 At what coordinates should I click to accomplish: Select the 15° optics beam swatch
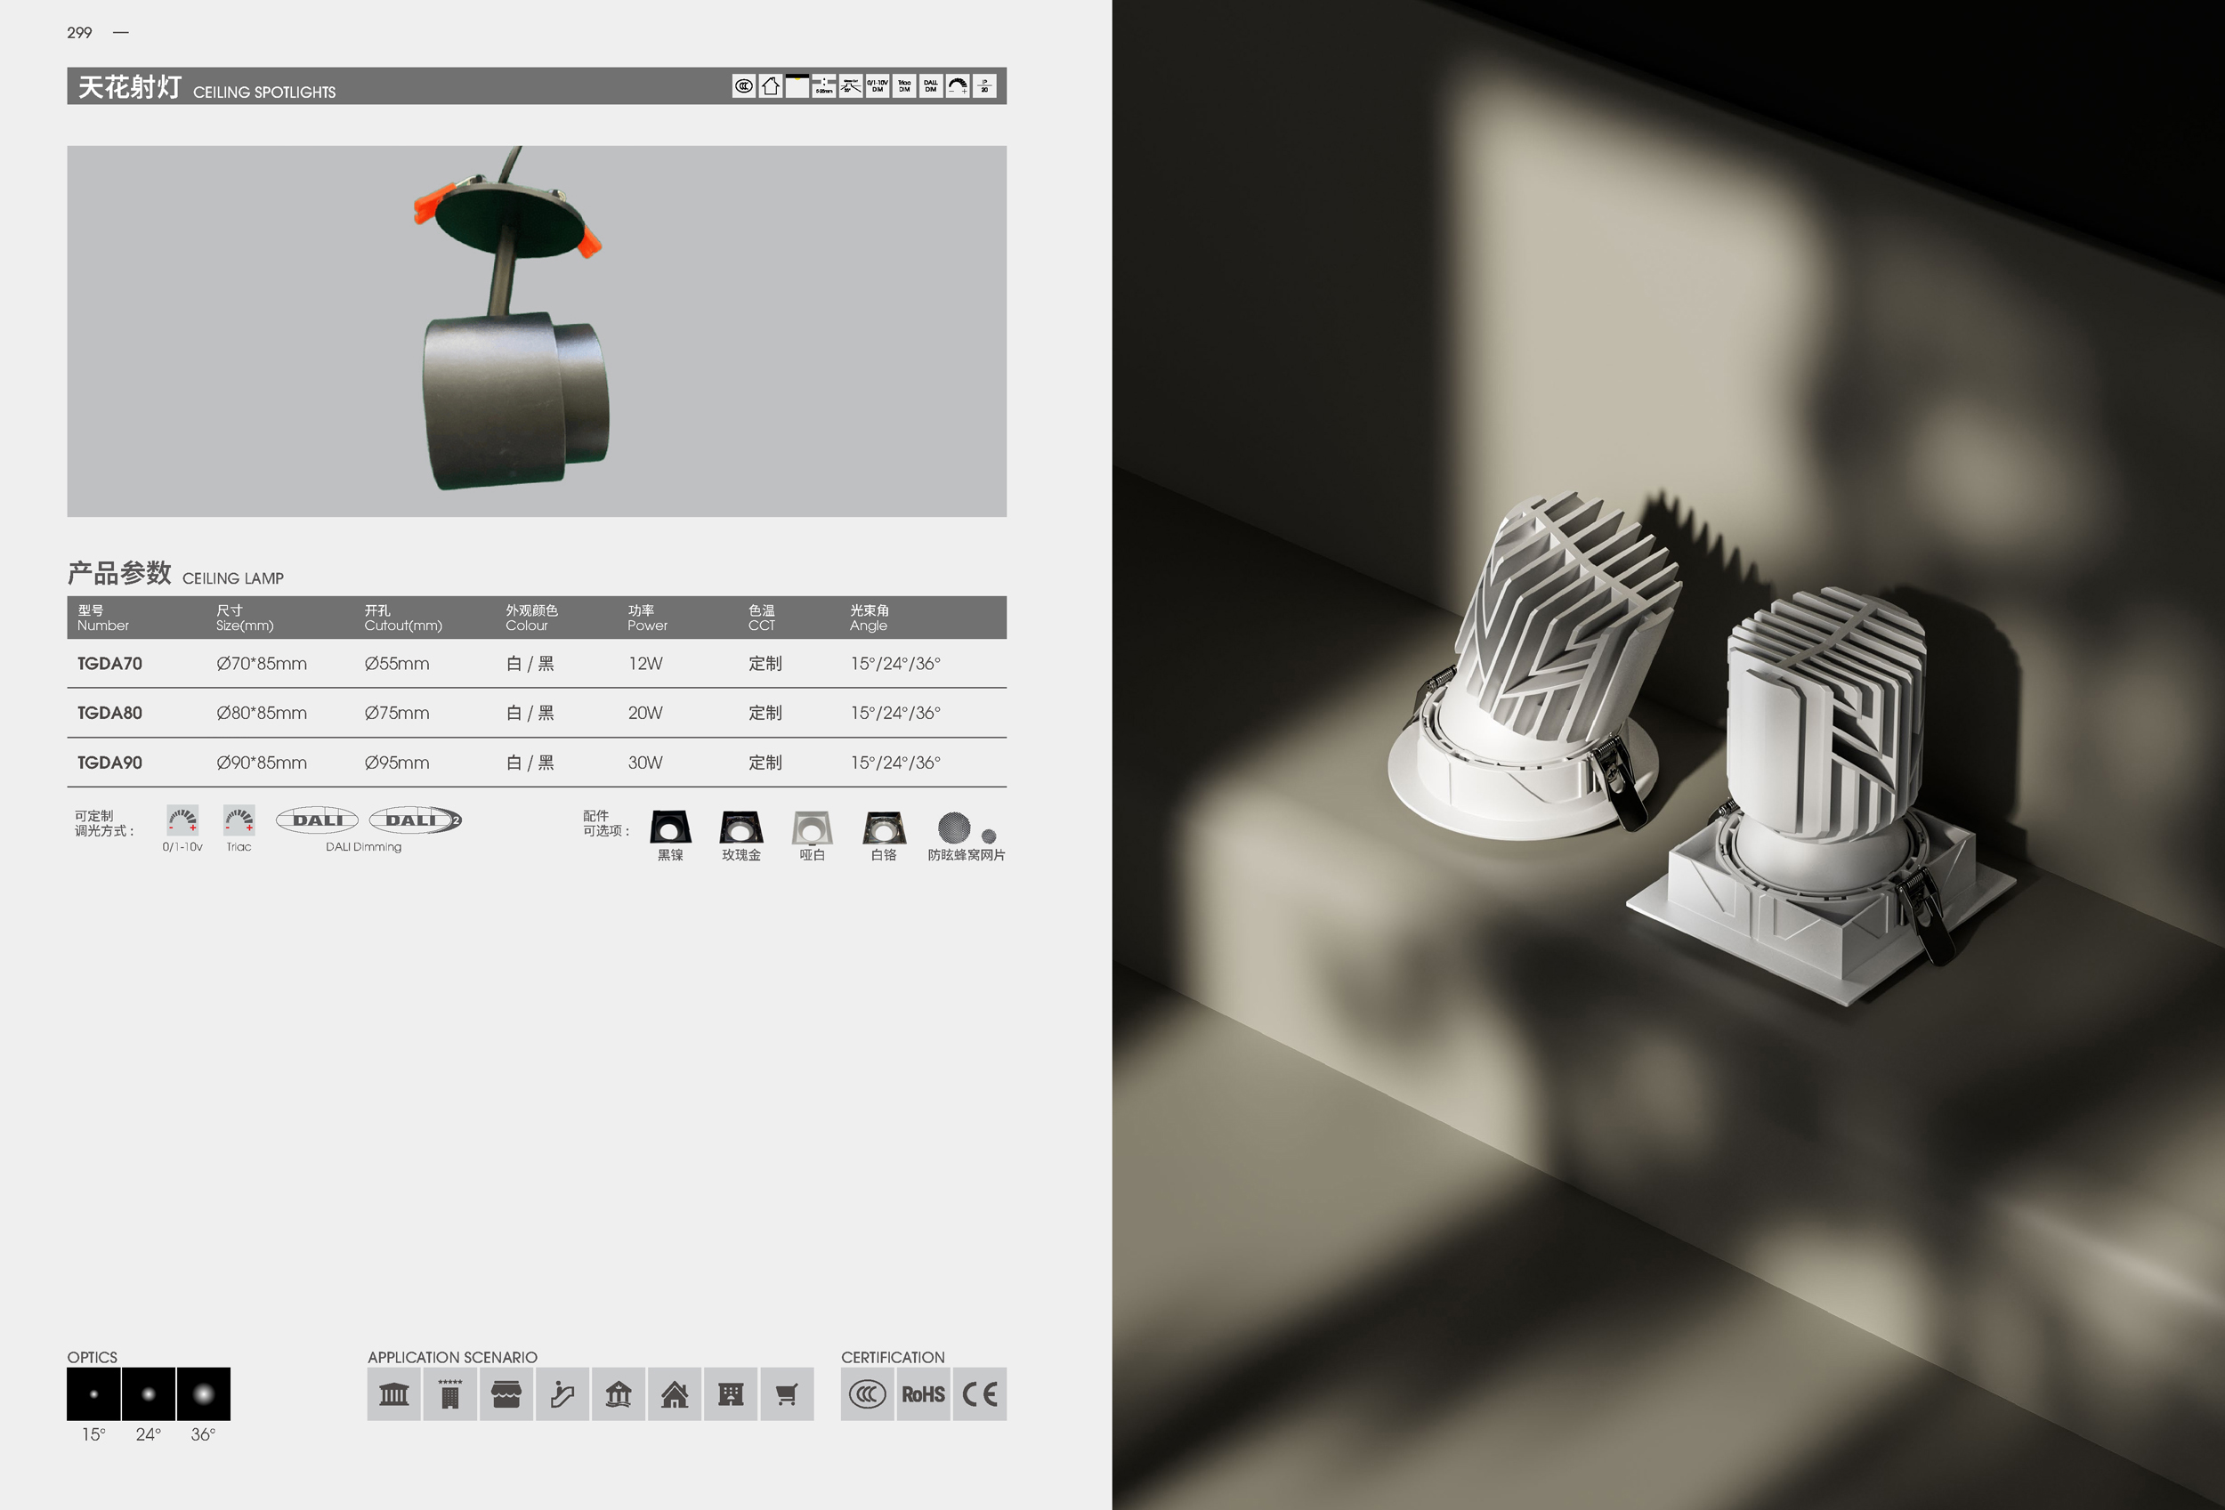(x=93, y=1393)
